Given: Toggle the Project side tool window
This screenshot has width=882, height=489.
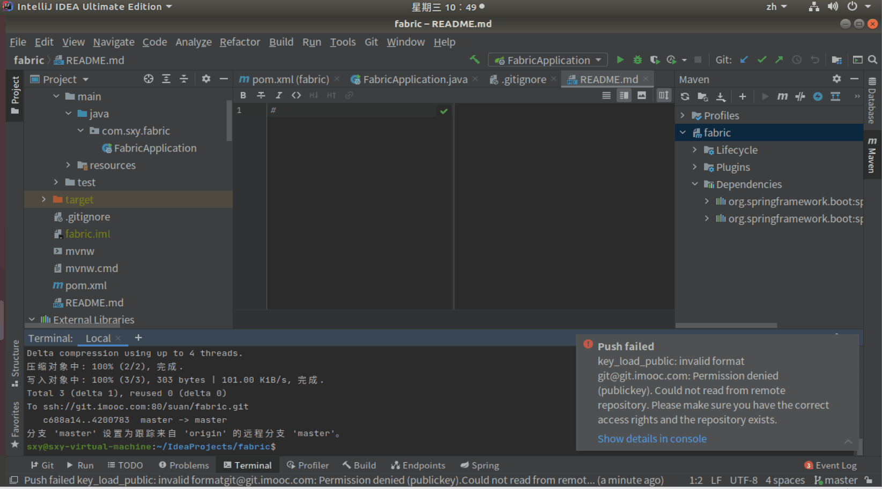Looking at the screenshot, I should (15, 95).
